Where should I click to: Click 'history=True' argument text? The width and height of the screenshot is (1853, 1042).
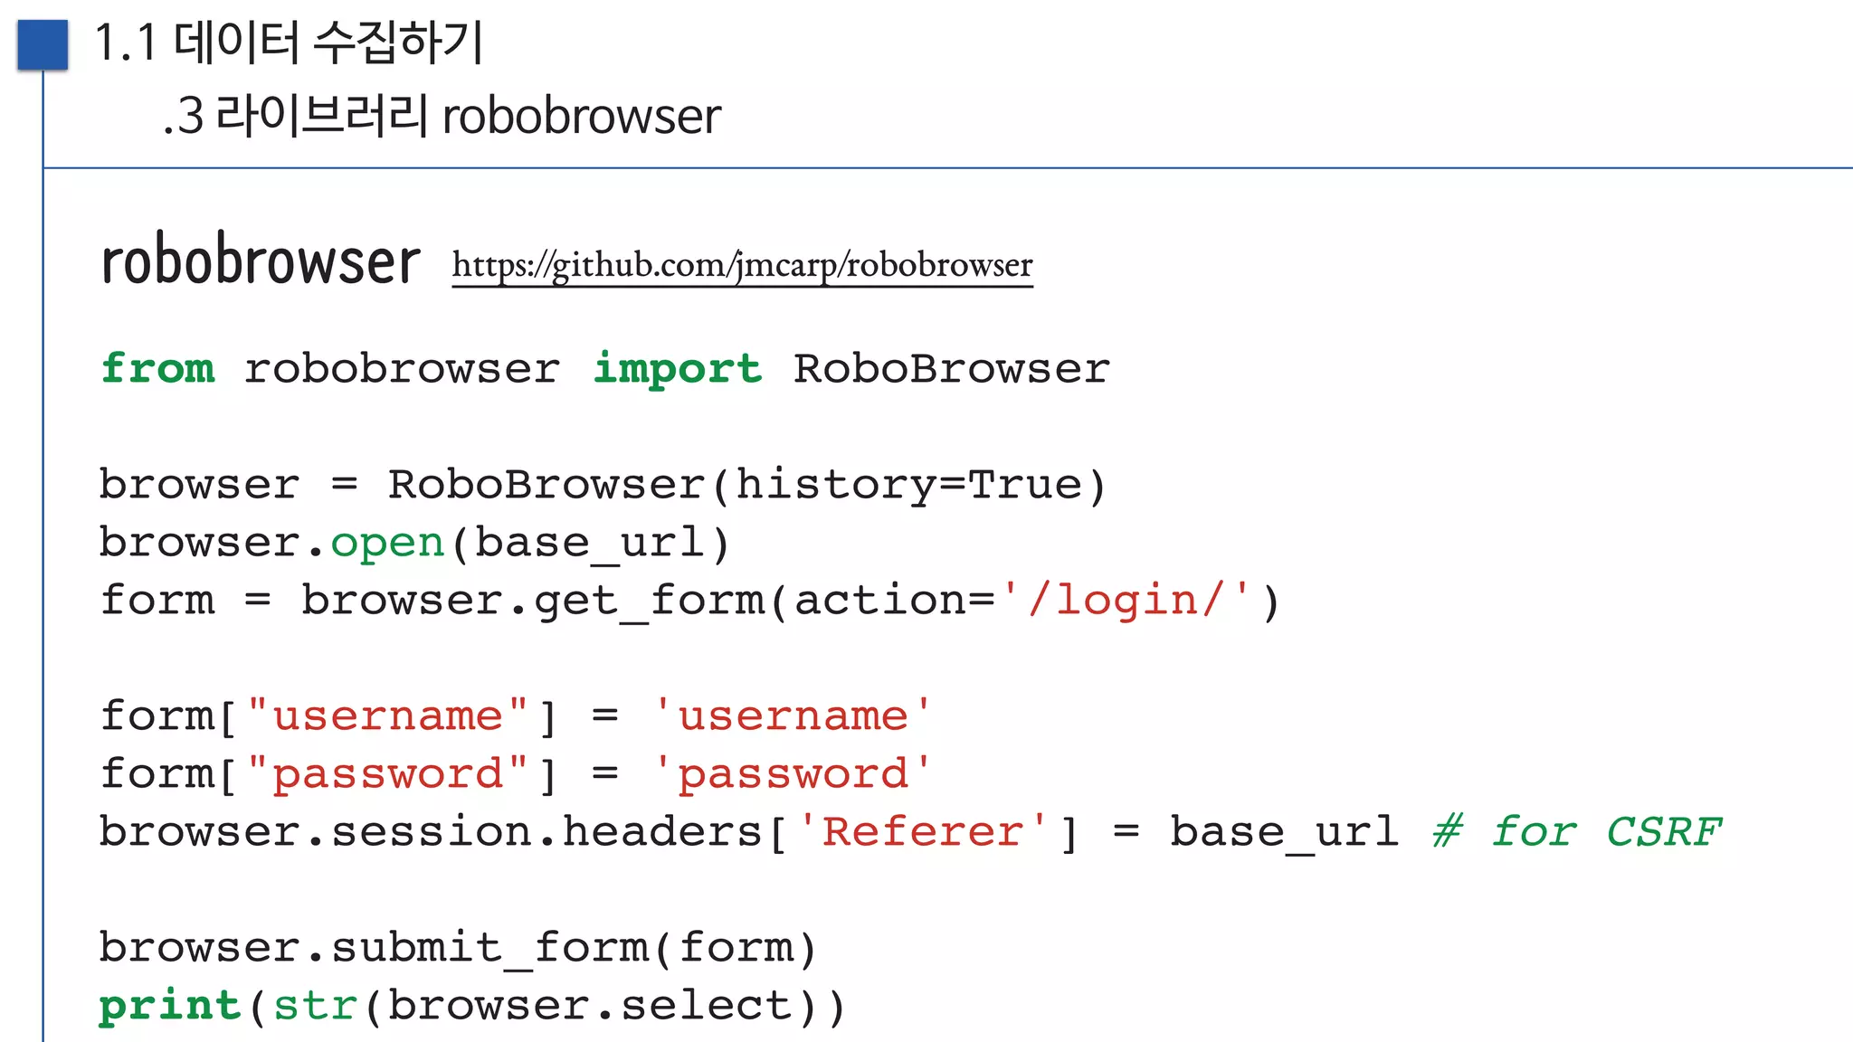908,485
